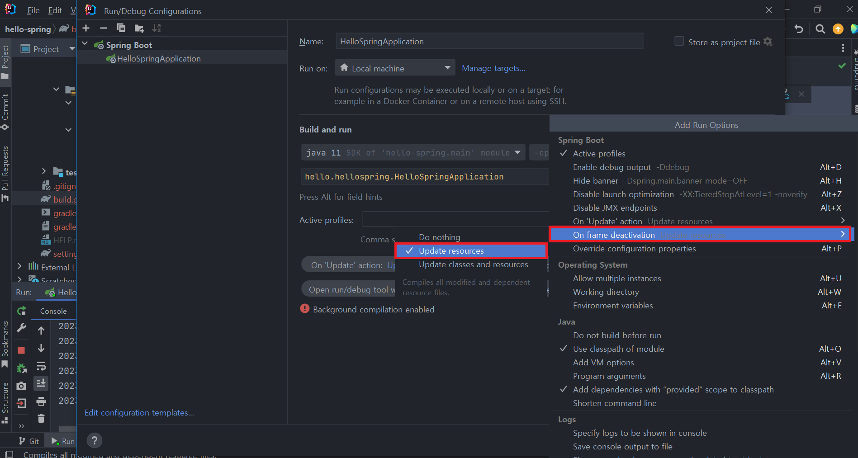
Task: Save configuration to folder icon
Action: (x=139, y=28)
